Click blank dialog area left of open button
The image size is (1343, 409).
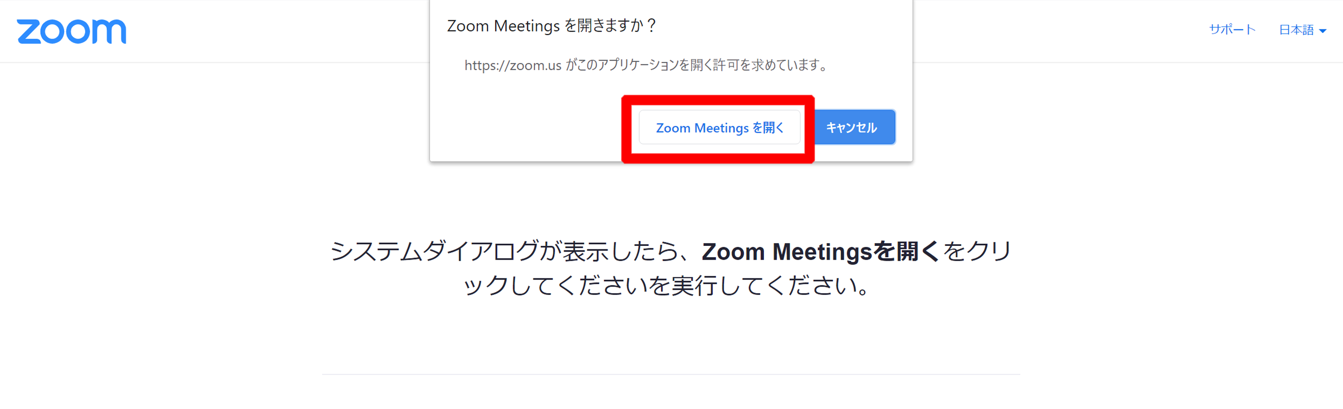[x=527, y=128]
